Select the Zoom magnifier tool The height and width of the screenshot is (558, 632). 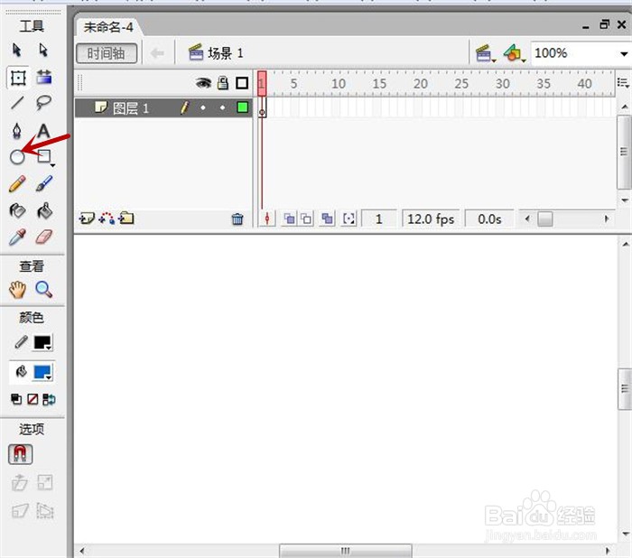pyautogui.click(x=43, y=289)
